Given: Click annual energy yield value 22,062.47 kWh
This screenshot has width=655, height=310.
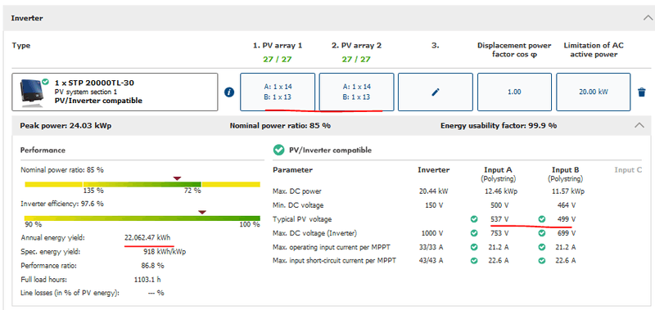Looking at the screenshot, I should (147, 238).
